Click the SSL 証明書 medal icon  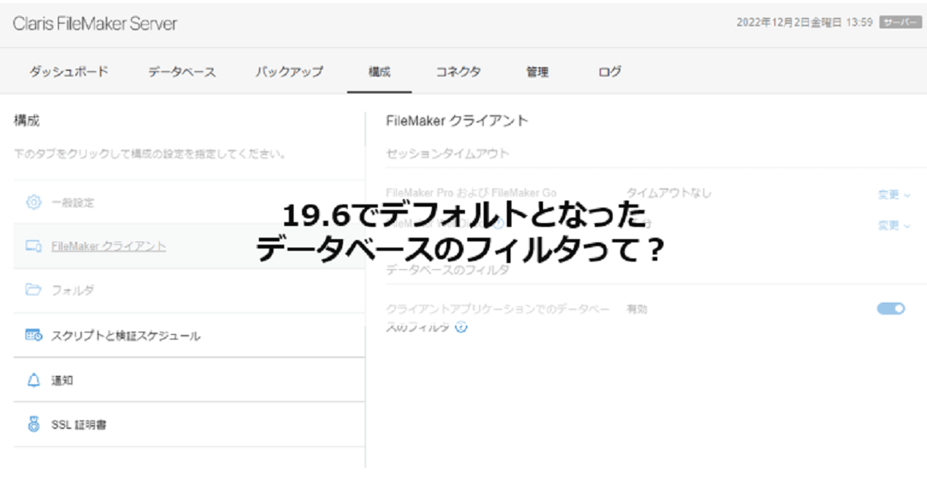(x=33, y=424)
